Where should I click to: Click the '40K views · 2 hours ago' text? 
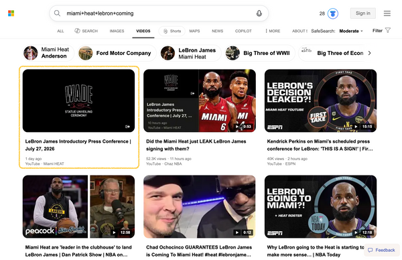pyautogui.click(x=287, y=159)
